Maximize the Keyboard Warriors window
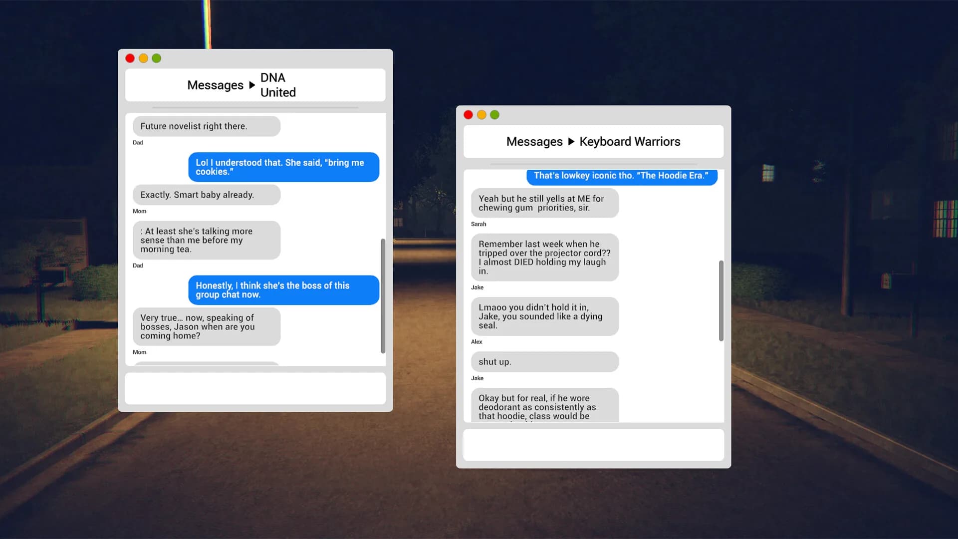Screen dimensions: 958x539 [x=495, y=115]
